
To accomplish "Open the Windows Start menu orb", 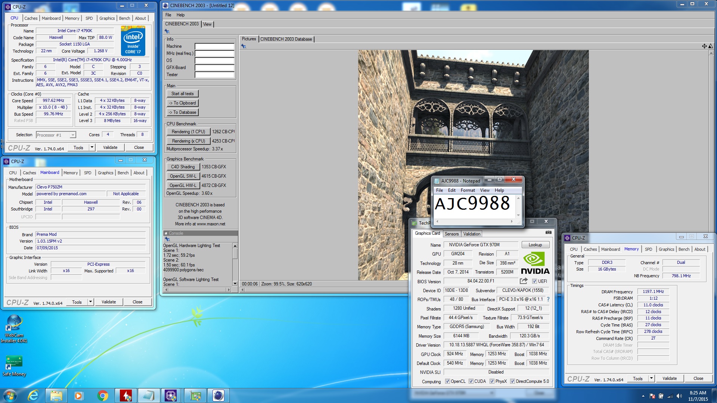I will [x=10, y=396].
